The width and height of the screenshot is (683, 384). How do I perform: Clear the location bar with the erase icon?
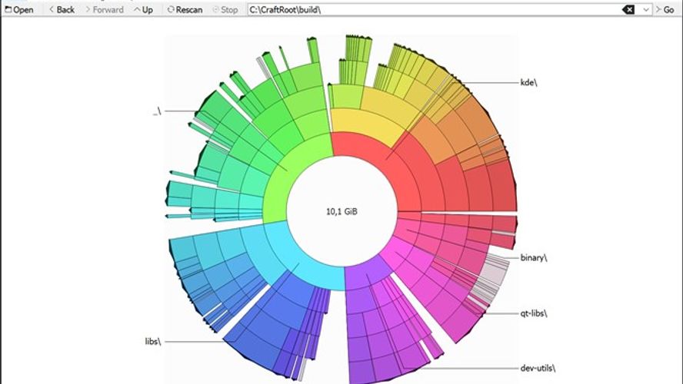pos(628,9)
